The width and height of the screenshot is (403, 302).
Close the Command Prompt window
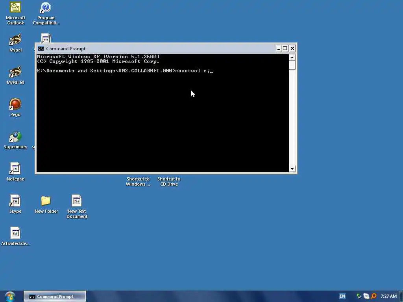coord(292,48)
